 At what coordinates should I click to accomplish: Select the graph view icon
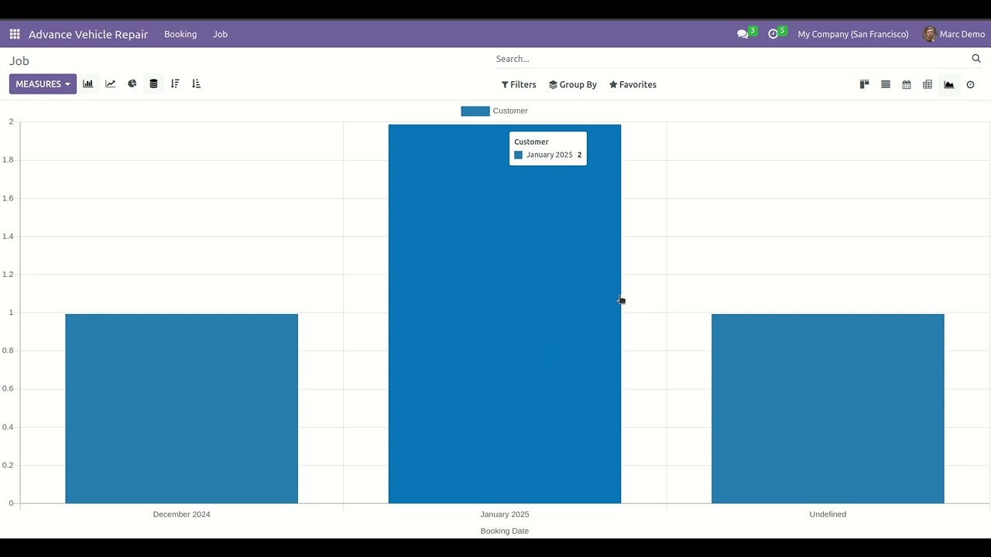pos(949,84)
